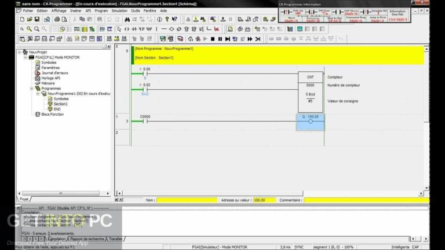Choose the New Contact tool
The width and height of the screenshot is (445, 250).
coord(126,29)
